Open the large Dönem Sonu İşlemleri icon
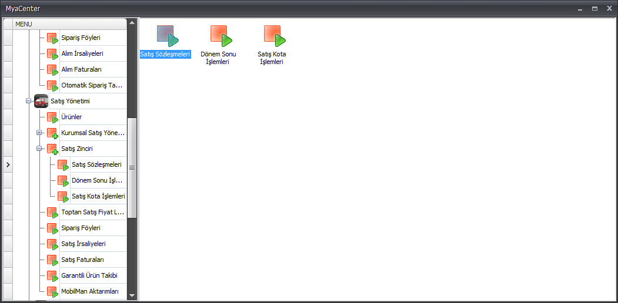Image resolution: width=618 pixels, height=303 pixels. 221,36
